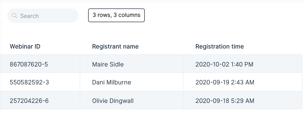Click the Search placeholder text
Screen dimensions: 303x114
[29, 16]
